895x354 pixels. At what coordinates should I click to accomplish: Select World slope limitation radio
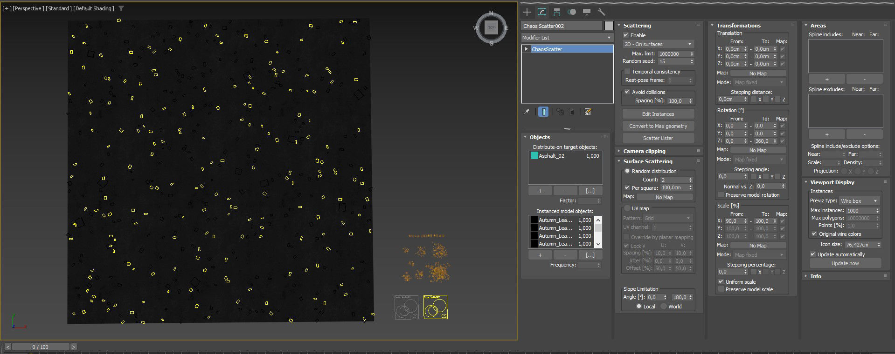(x=664, y=307)
